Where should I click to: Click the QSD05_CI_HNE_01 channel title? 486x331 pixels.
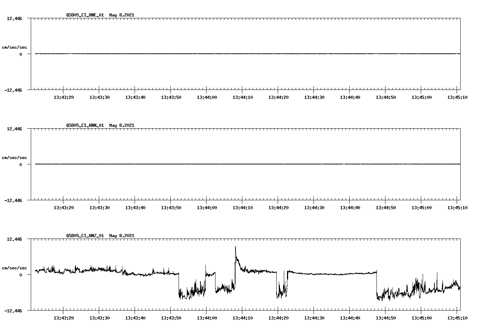pyautogui.click(x=86, y=15)
